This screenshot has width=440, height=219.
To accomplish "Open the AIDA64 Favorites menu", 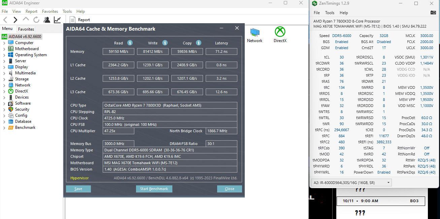I will 50,11.
